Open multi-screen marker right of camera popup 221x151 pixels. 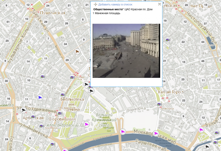pyautogui.click(x=168, y=40)
